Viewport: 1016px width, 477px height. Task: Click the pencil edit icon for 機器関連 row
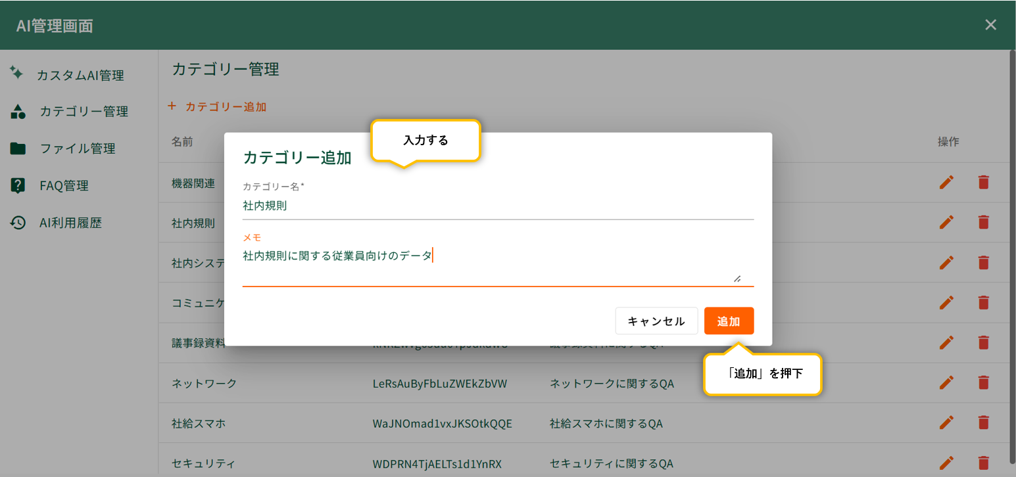946,183
